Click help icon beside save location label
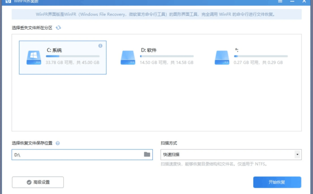The width and height of the screenshot is (313, 194). [x=58, y=143]
